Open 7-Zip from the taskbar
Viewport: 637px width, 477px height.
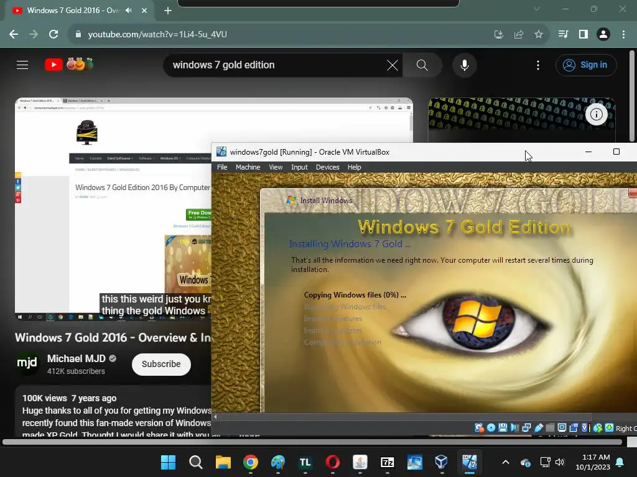tap(387, 462)
